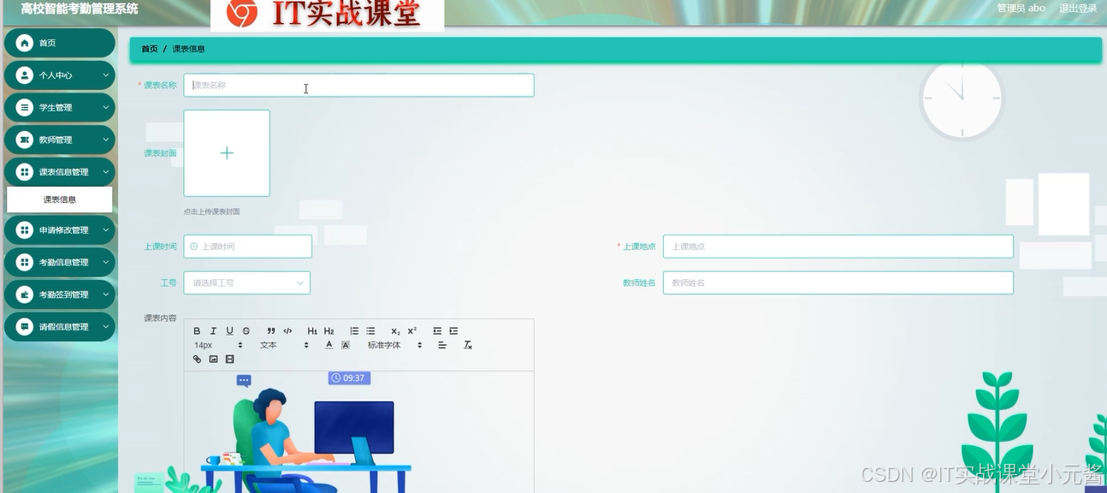Click the 课表信息 breadcrumb item
Screen dimensions: 1107x493
(189, 49)
